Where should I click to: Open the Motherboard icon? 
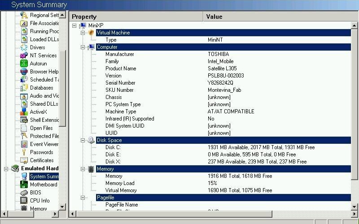point(24,185)
